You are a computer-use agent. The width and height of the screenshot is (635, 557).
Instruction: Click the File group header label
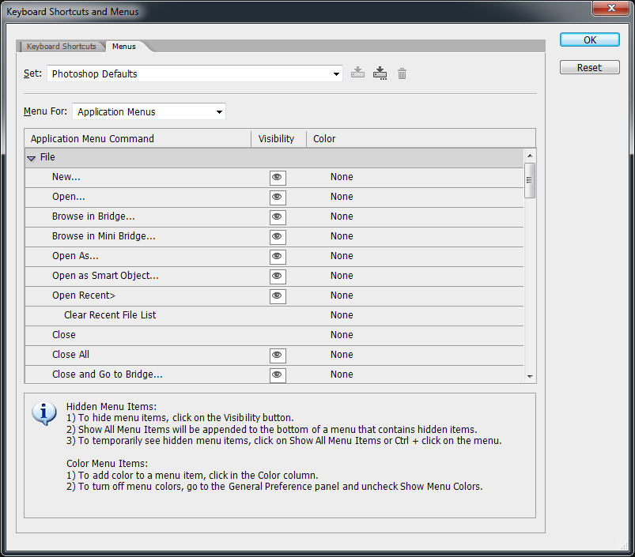47,157
